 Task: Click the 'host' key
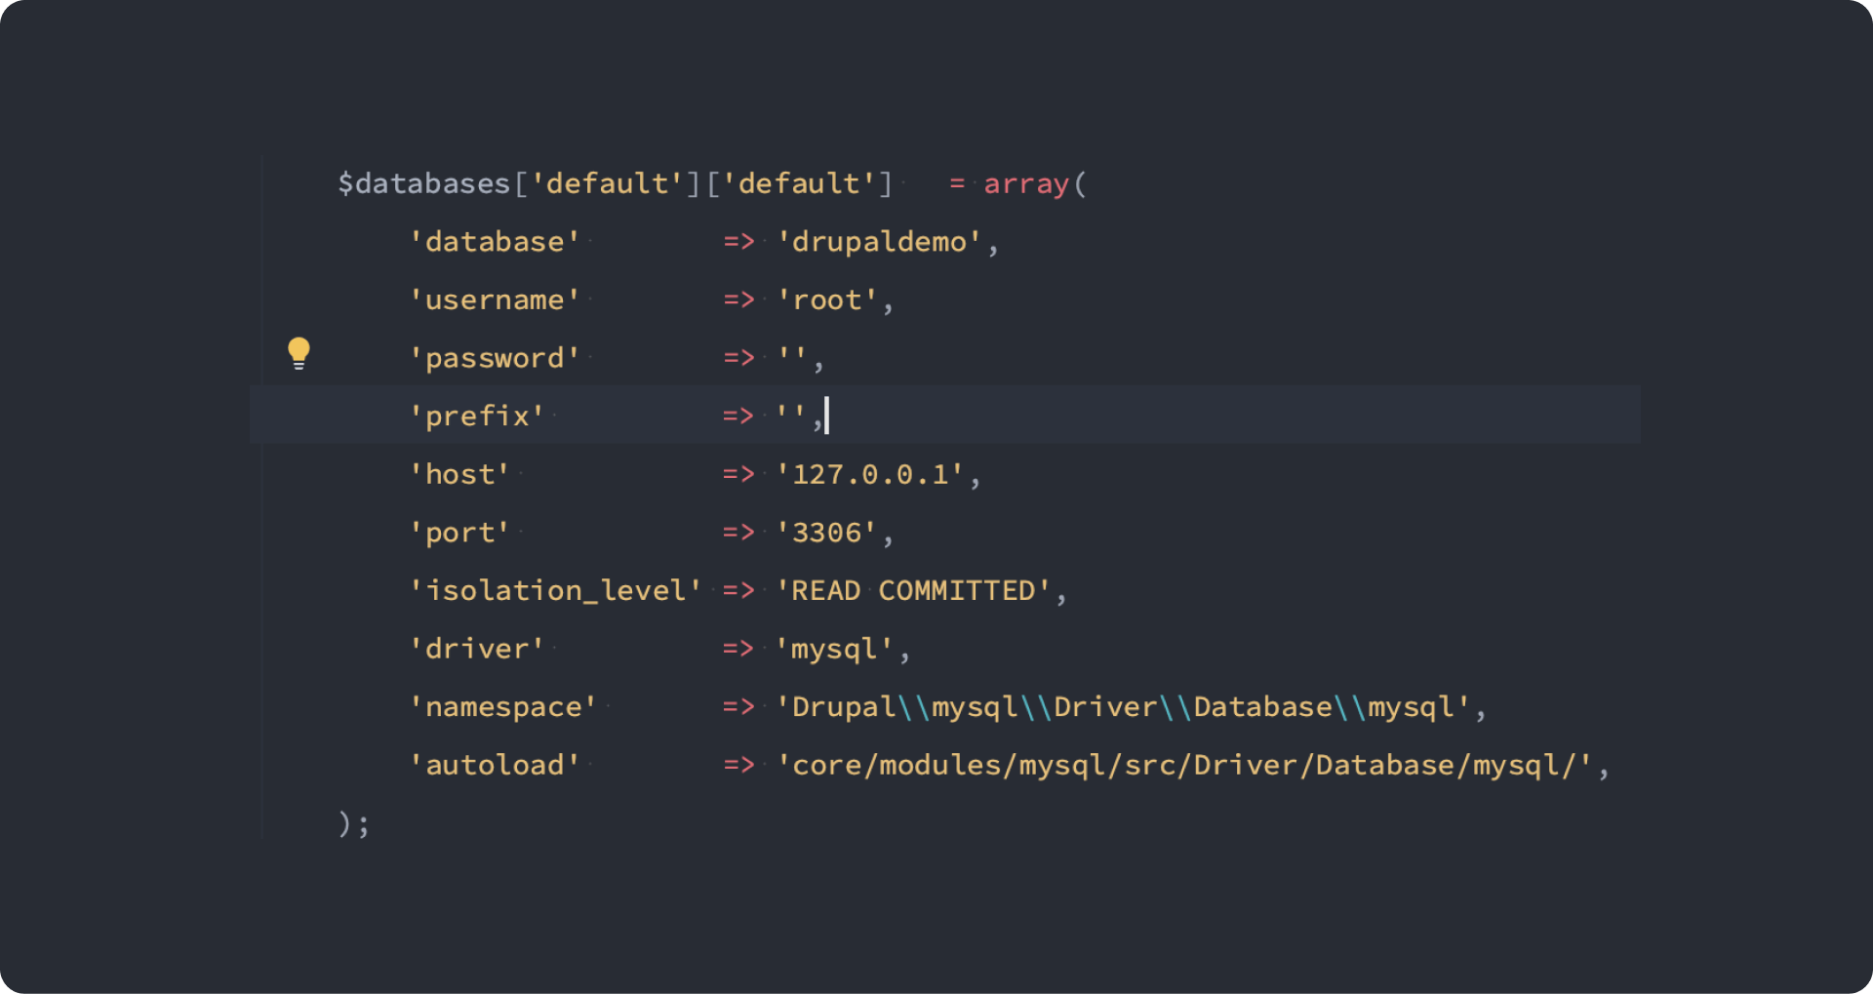point(459,474)
